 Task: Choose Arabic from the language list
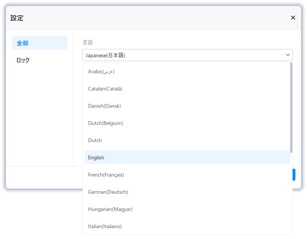(187, 71)
